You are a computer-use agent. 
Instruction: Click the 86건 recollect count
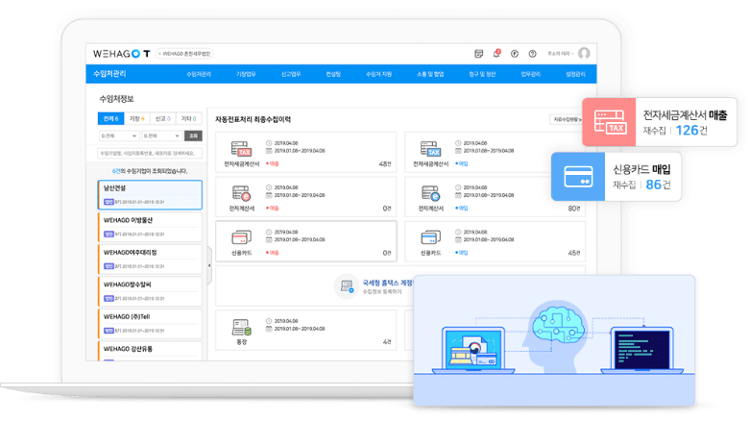tap(658, 185)
